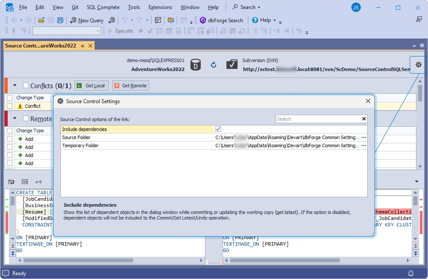428x279 pixels.
Task: Uncheck the Include dependencies checkbox
Action: pyautogui.click(x=218, y=129)
